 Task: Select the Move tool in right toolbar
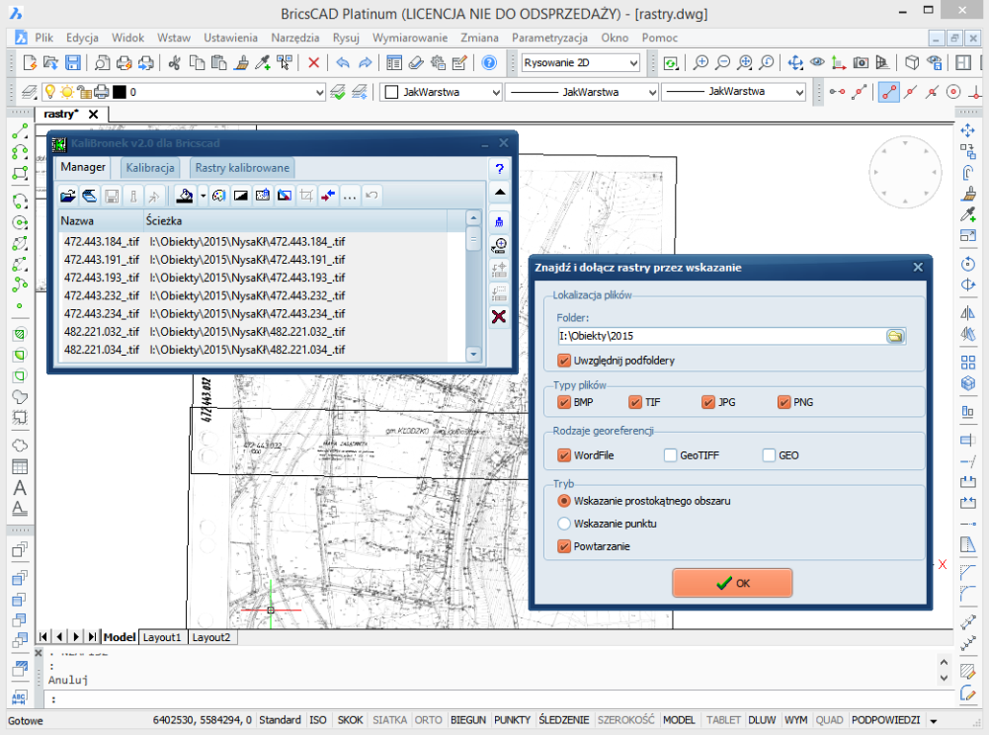(967, 130)
